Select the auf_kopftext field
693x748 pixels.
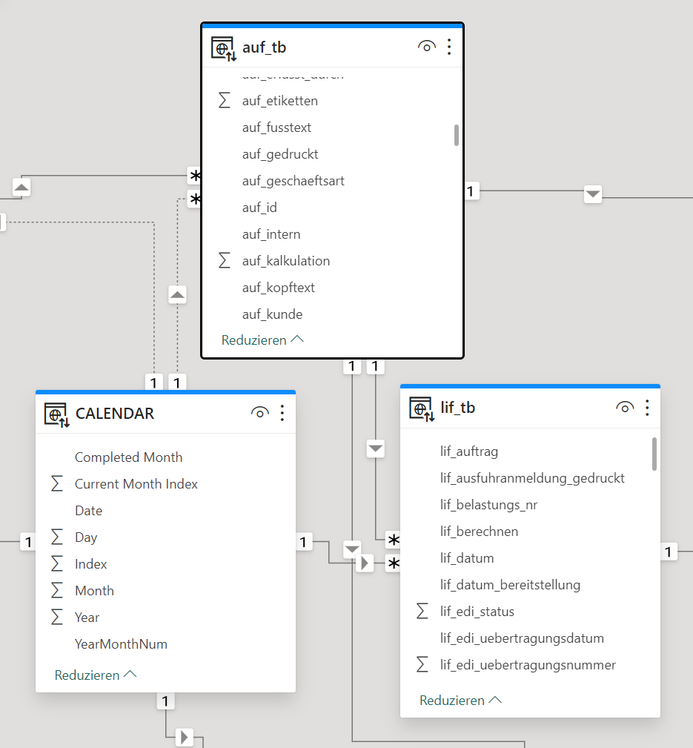[x=278, y=288]
